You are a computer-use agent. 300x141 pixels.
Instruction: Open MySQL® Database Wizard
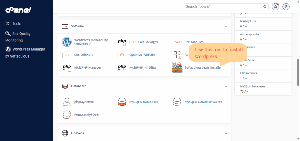203,102
